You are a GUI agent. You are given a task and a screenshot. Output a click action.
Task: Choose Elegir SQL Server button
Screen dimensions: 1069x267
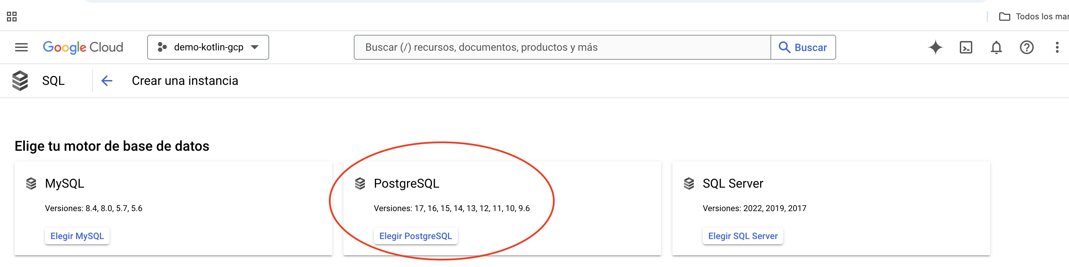(x=743, y=236)
